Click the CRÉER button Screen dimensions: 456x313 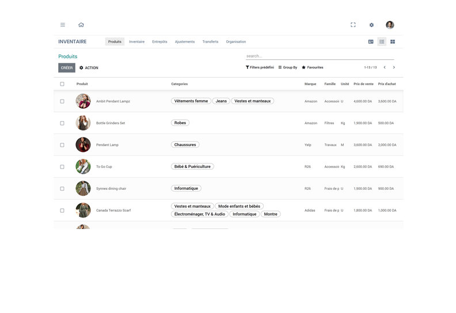(x=67, y=68)
